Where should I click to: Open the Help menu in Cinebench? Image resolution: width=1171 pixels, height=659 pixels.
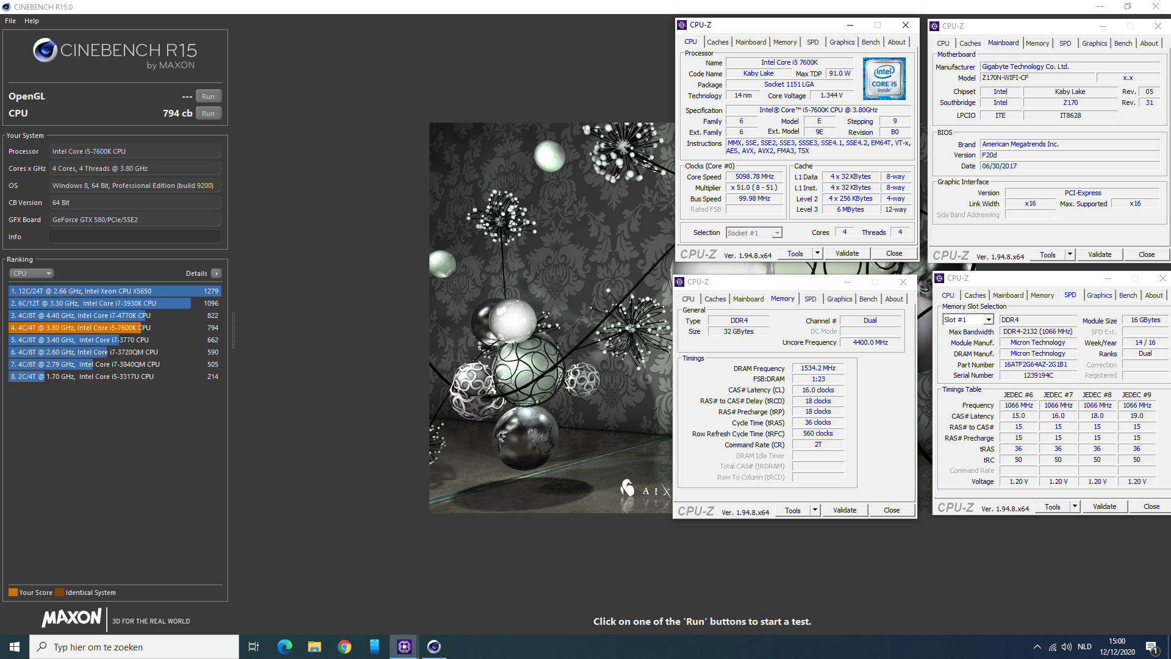pos(32,21)
